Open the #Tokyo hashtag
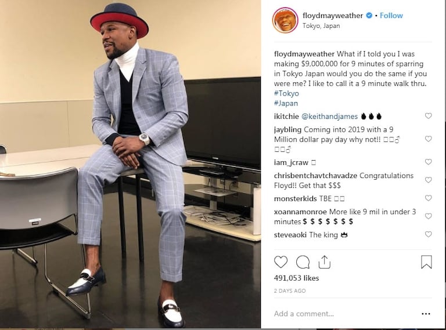Image resolution: width=446 pixels, height=330 pixels. [286, 93]
